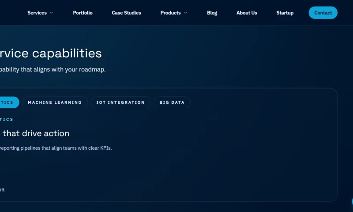Image resolution: width=353 pixels, height=212 pixels.
Task: Switch to the Big Data tab
Action: point(172,102)
